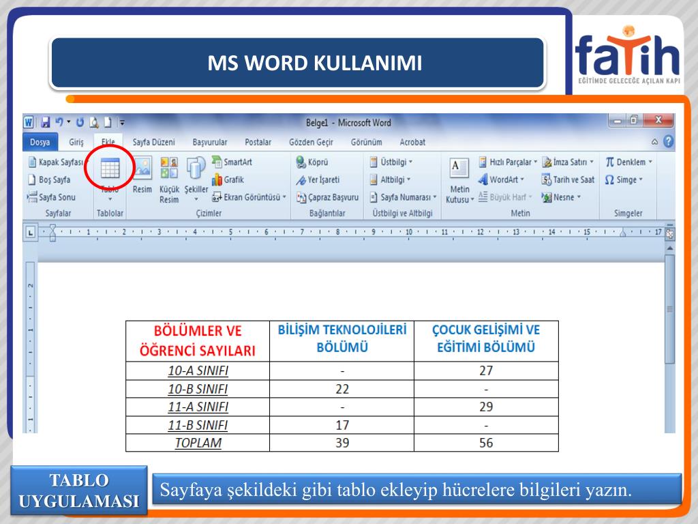This screenshot has height=524, width=698.
Task: Insert a Yer İşareti bookmark
Action: [x=318, y=179]
